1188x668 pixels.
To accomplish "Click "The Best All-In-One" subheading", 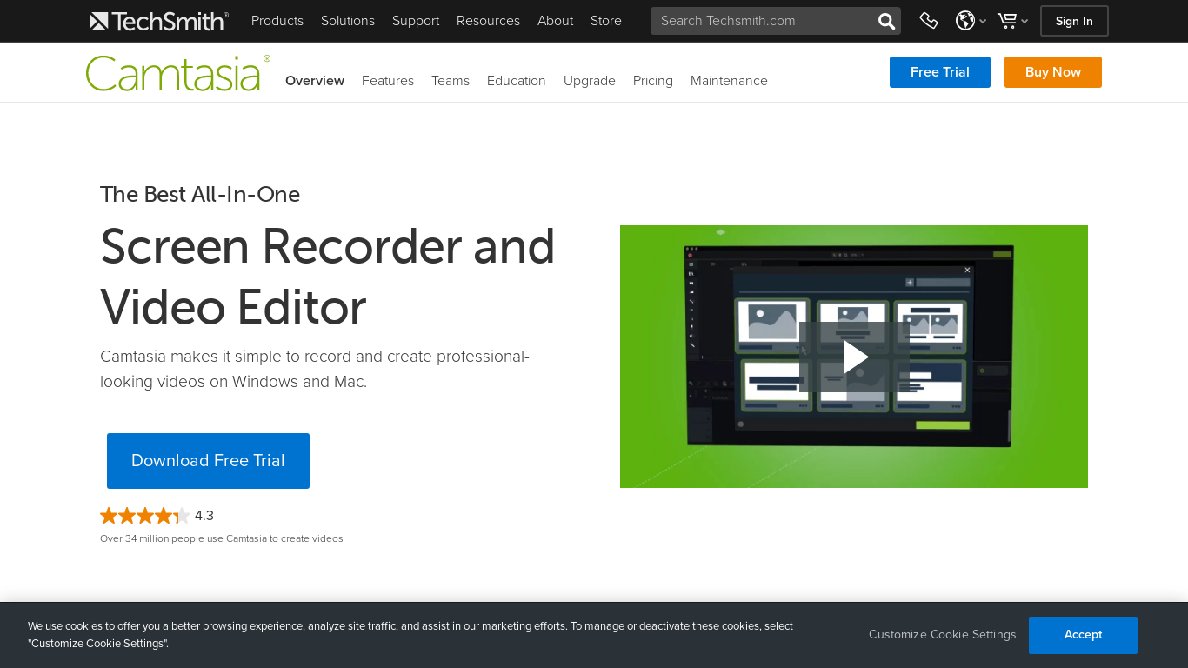I will pyautogui.click(x=200, y=194).
